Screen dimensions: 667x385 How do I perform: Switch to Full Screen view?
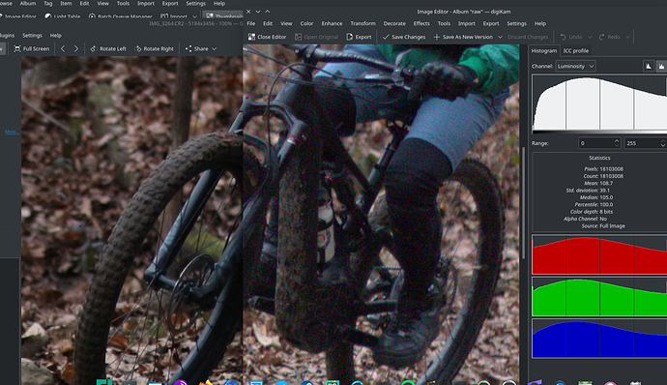(32, 49)
